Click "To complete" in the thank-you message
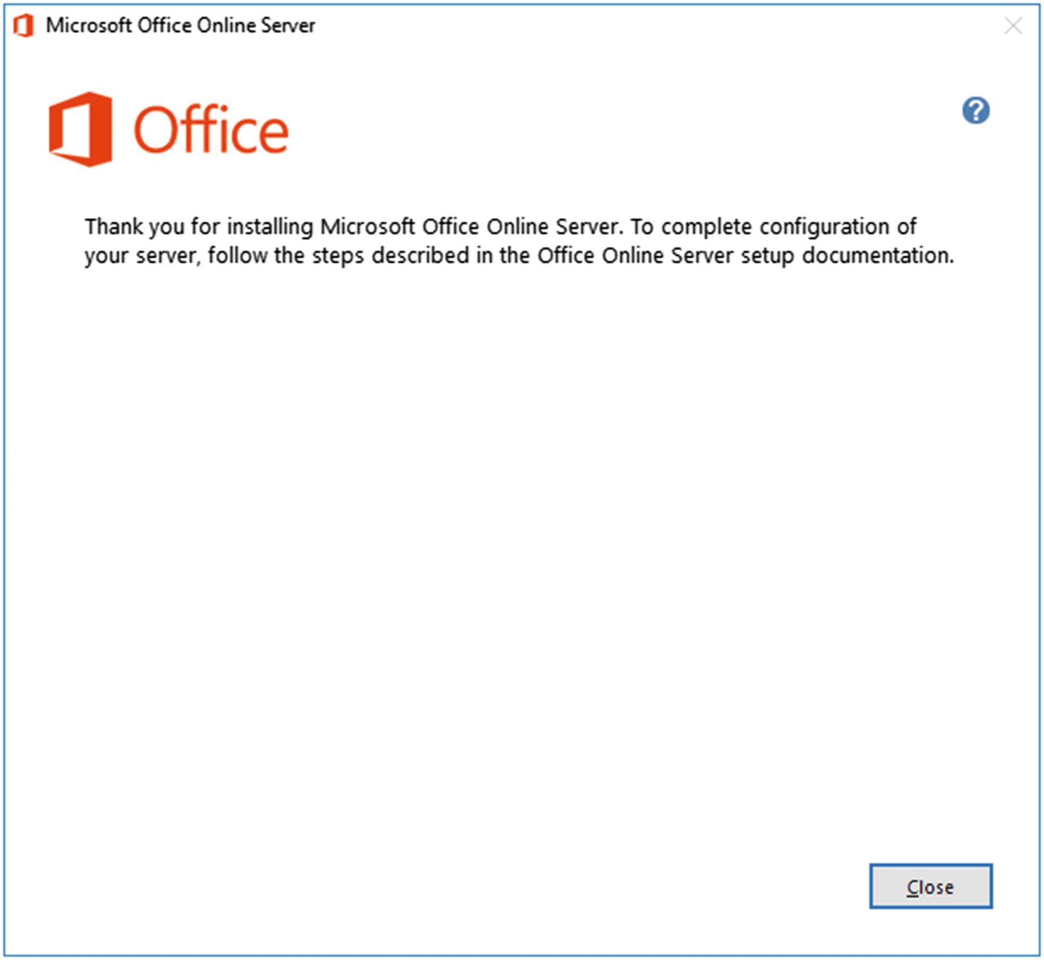The height and width of the screenshot is (960, 1044). click(691, 227)
